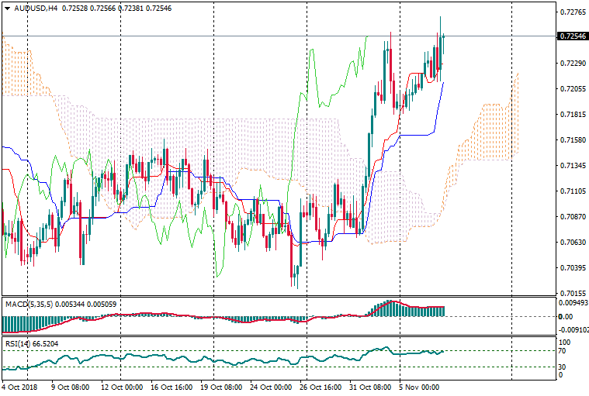Screen dimensions: 589x396
Task: Click the 12 Oct 00:00 time label
Action: [x=121, y=386]
